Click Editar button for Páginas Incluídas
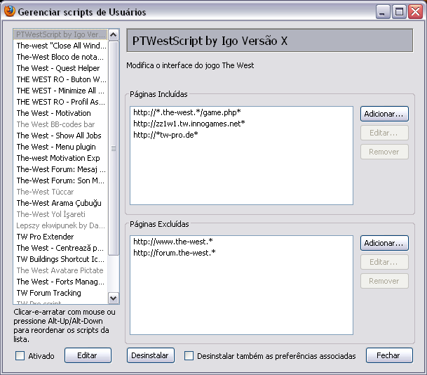The image size is (427, 375). 384,133
